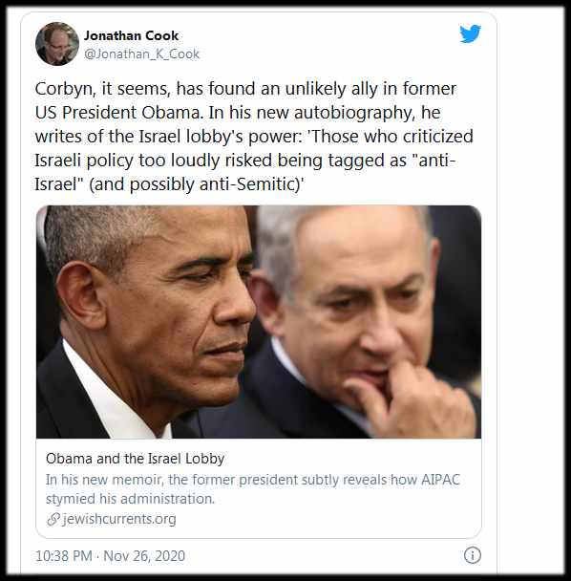Click the man with hand on chin in photo
This screenshot has width=571, height=581.
click(367, 318)
